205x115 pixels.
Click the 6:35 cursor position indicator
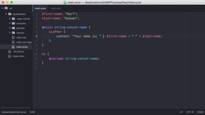point(32,112)
